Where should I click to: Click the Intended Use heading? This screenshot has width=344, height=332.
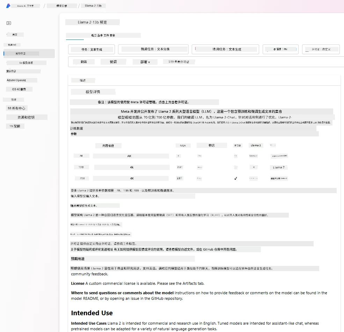pyautogui.click(x=92, y=313)
